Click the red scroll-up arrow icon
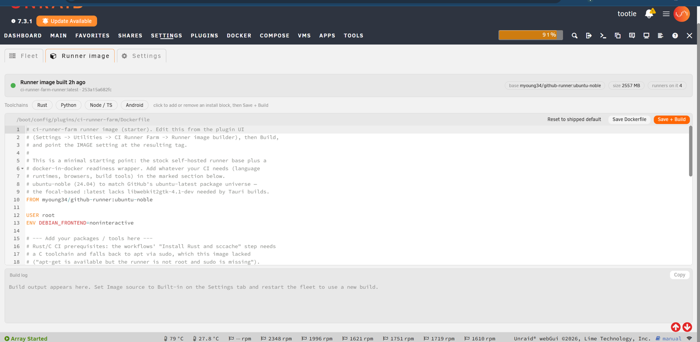The height and width of the screenshot is (342, 700). [675, 327]
